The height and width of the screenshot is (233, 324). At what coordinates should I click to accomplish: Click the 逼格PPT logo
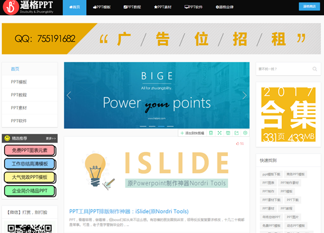coord(28,7)
